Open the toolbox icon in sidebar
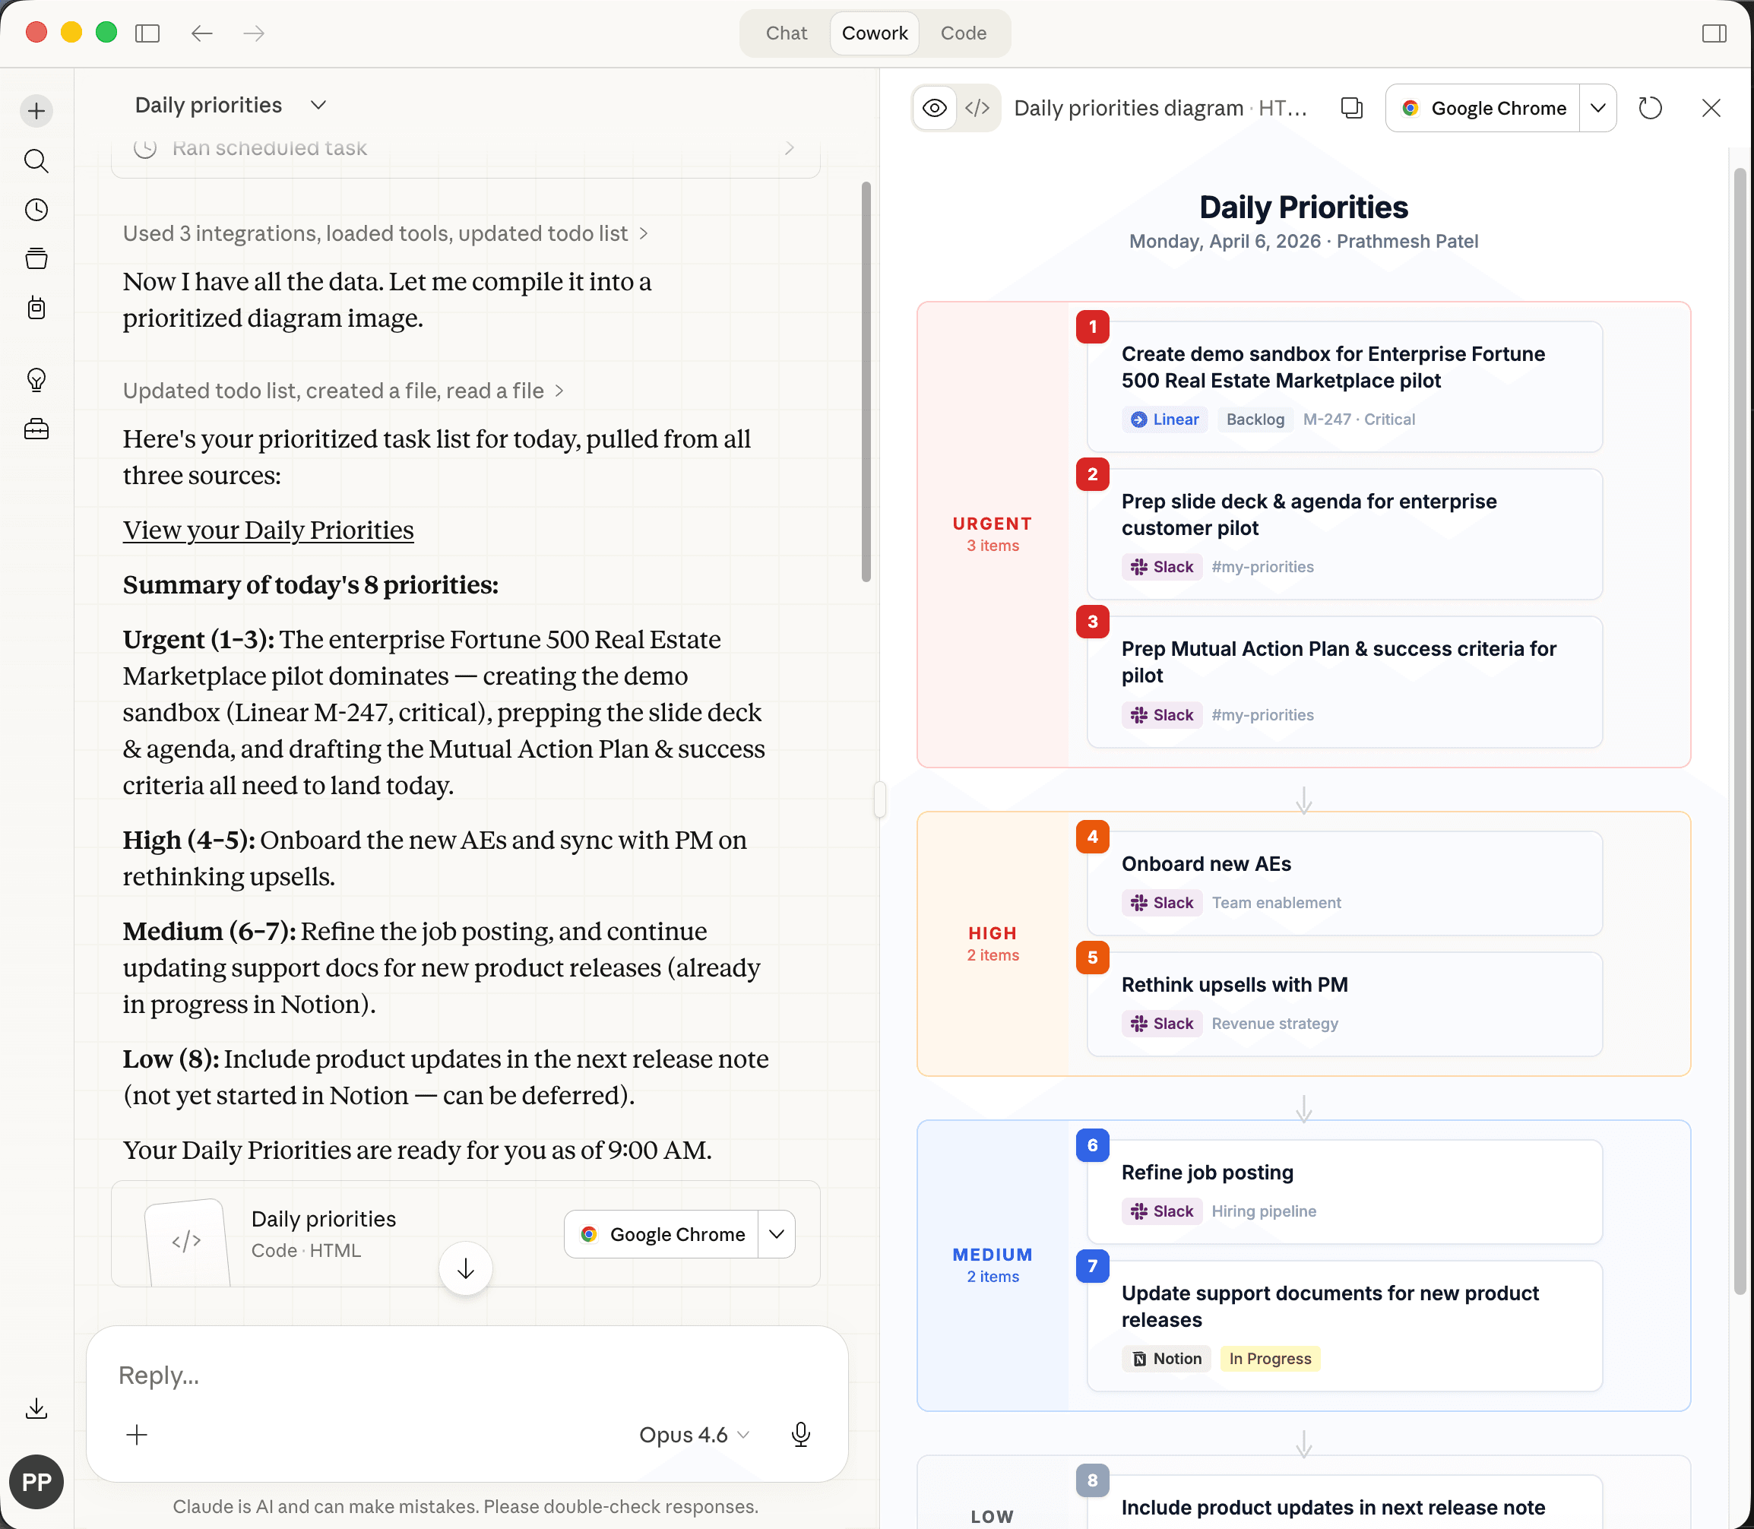This screenshot has width=1754, height=1529. [x=36, y=429]
